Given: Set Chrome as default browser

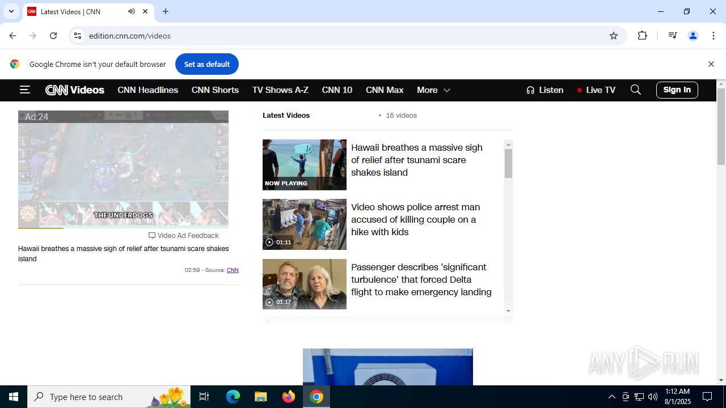Looking at the screenshot, I should point(207,64).
